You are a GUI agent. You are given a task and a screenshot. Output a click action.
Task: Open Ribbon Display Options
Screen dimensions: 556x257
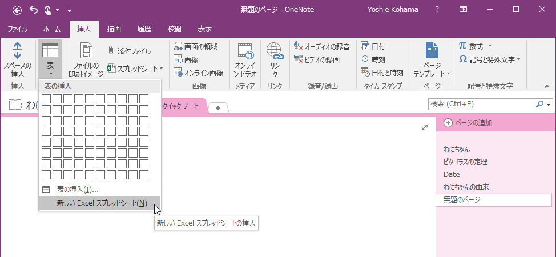pos(463,10)
